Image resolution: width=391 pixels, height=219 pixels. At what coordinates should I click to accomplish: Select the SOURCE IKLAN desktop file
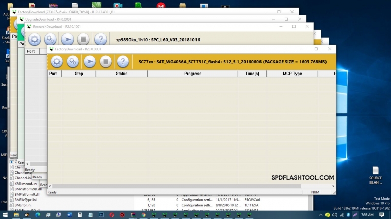click(376, 175)
